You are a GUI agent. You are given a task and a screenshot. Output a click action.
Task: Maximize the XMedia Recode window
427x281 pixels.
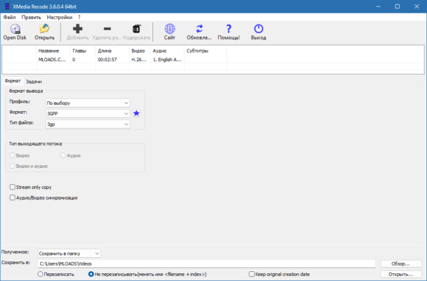(398, 6)
